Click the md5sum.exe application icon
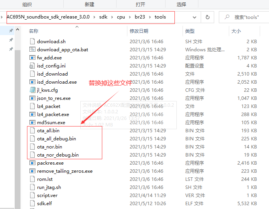The height and width of the screenshot is (209, 269). [32, 122]
